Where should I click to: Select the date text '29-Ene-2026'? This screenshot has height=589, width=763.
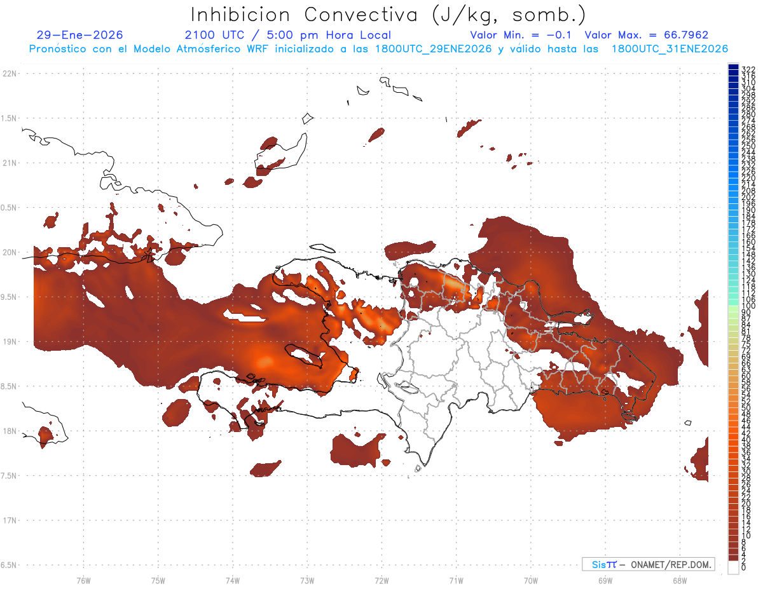(x=80, y=35)
